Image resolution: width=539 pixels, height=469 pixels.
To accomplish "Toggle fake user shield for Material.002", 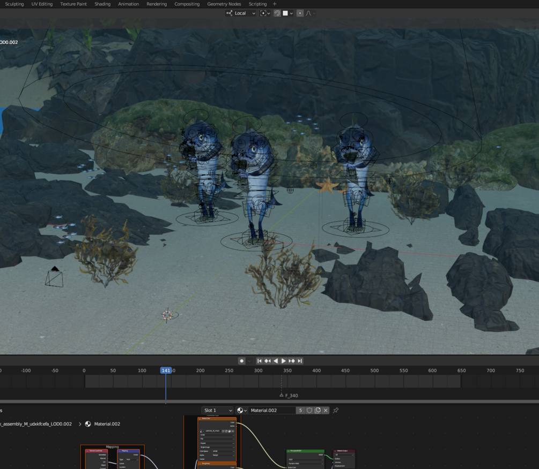I will (309, 410).
